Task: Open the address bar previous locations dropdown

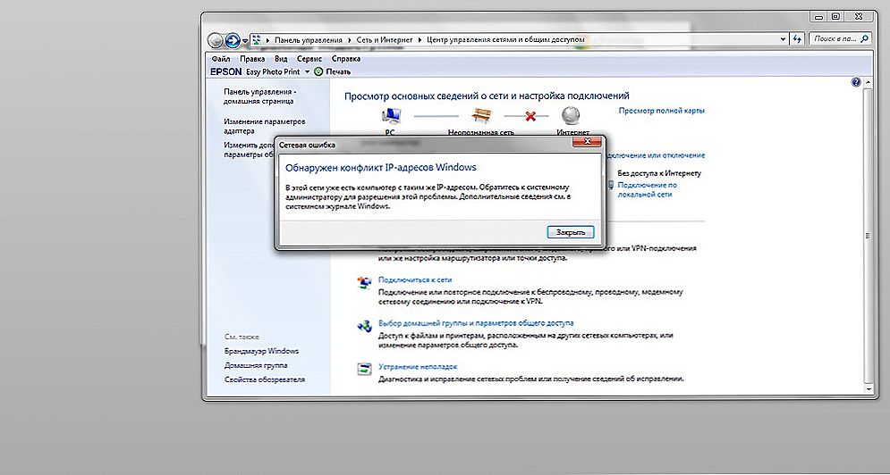Action: (784, 39)
